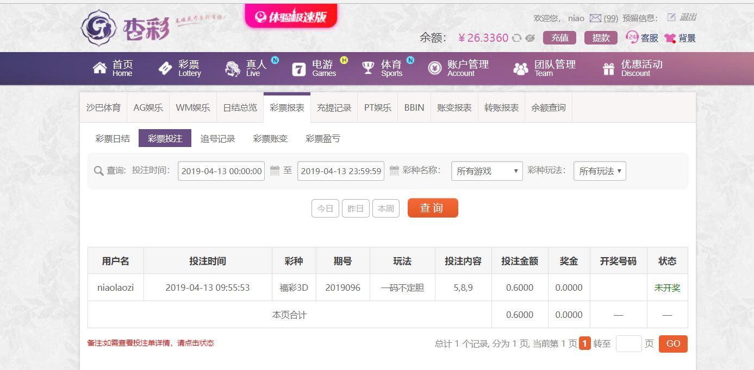The width and height of the screenshot is (754, 370).
Task: Switch to the WM娱乐 tab
Action: tap(193, 107)
